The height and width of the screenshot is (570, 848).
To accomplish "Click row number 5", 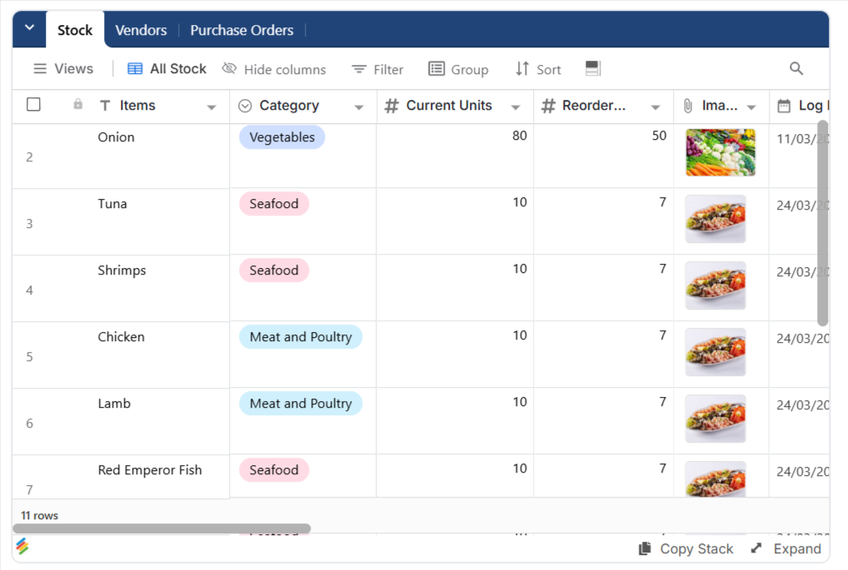I will [29, 357].
